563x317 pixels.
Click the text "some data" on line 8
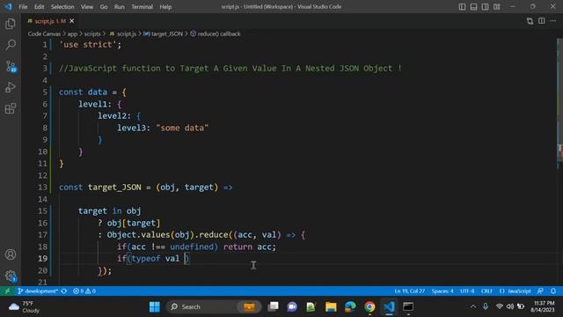pyautogui.click(x=182, y=128)
